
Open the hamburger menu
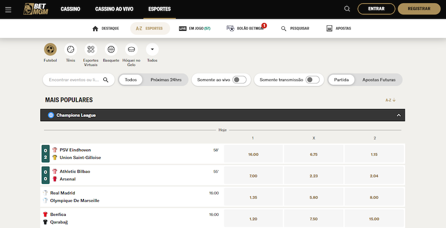click(x=8, y=9)
